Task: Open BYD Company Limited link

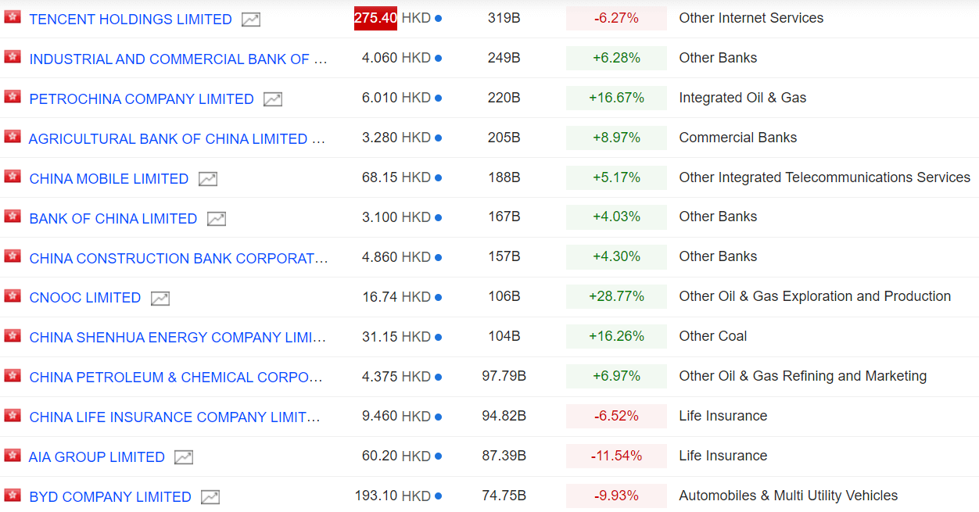Action: point(110,497)
